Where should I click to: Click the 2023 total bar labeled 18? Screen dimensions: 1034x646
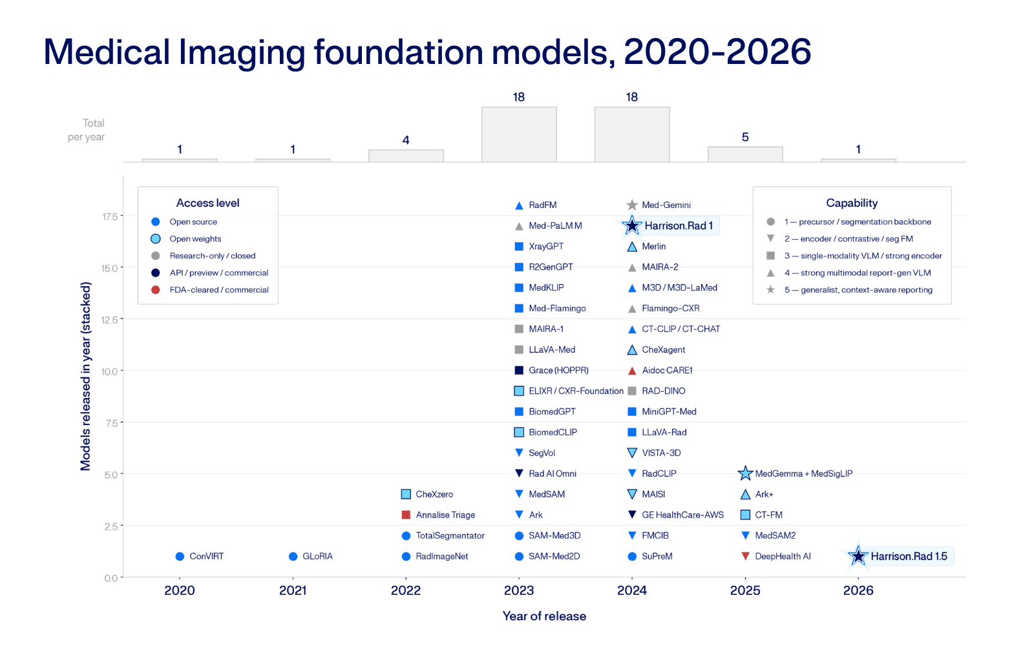[x=519, y=134]
